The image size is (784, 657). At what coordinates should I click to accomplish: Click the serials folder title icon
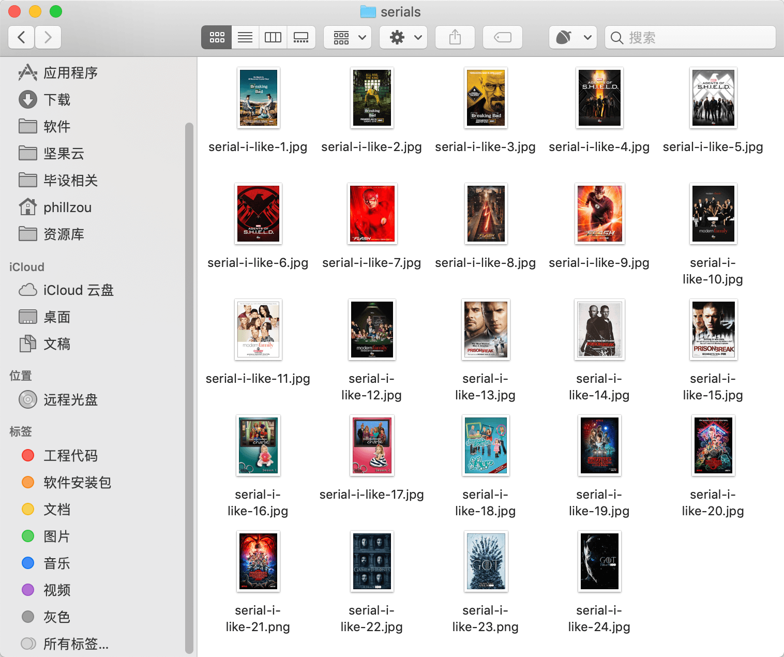(x=368, y=11)
